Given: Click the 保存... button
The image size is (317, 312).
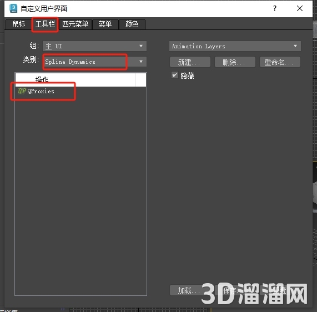Looking at the screenshot, I should [x=235, y=290].
